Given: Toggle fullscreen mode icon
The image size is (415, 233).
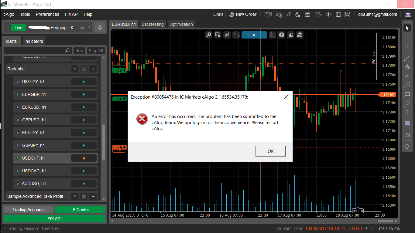Looking at the screenshot, I should point(348,14).
